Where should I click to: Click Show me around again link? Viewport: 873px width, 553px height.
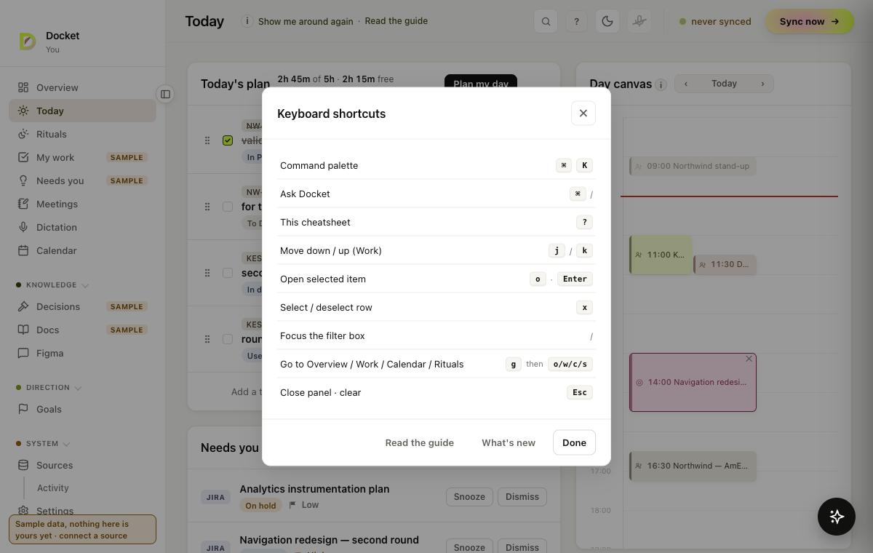click(x=306, y=21)
